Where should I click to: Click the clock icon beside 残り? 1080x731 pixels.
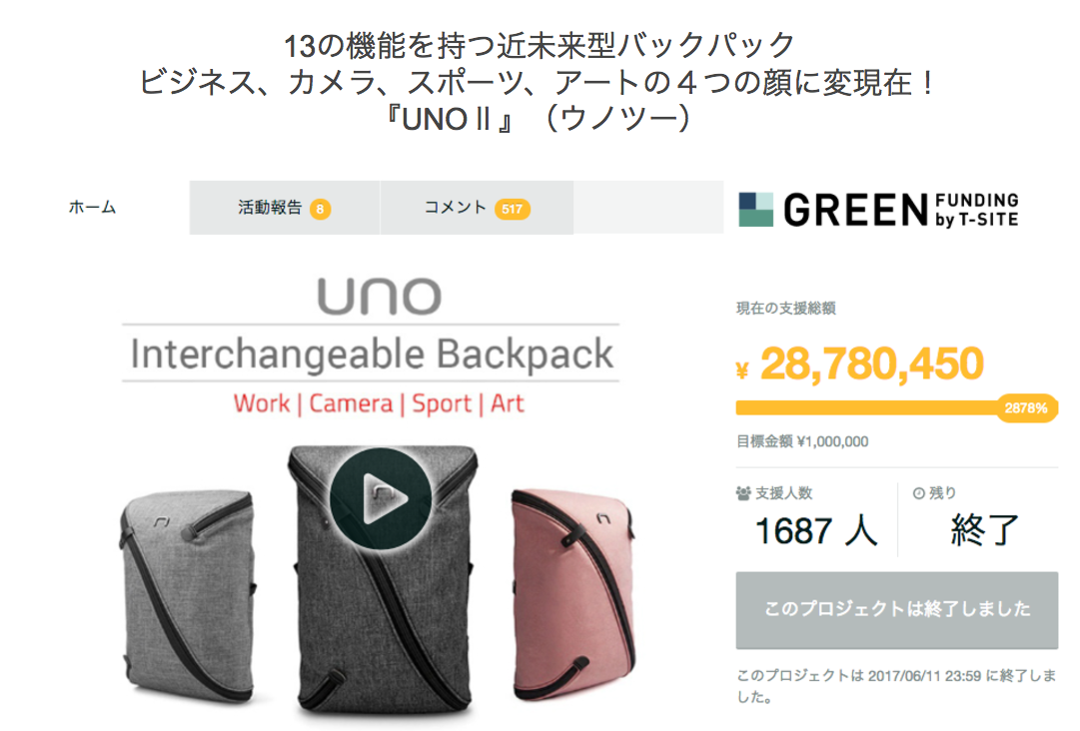pyautogui.click(x=918, y=493)
